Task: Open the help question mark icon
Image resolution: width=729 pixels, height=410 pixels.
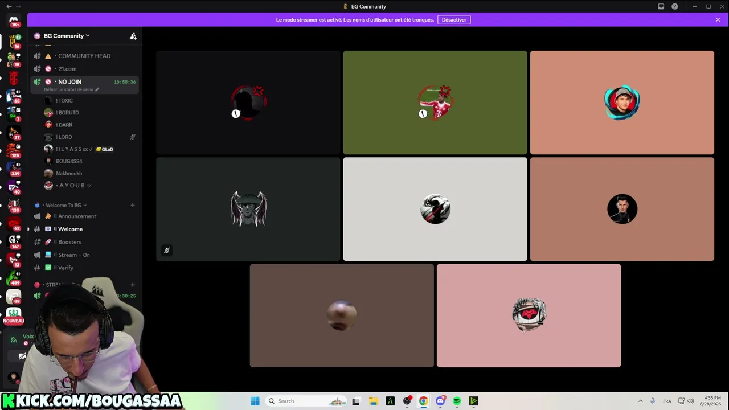Action: click(x=675, y=6)
